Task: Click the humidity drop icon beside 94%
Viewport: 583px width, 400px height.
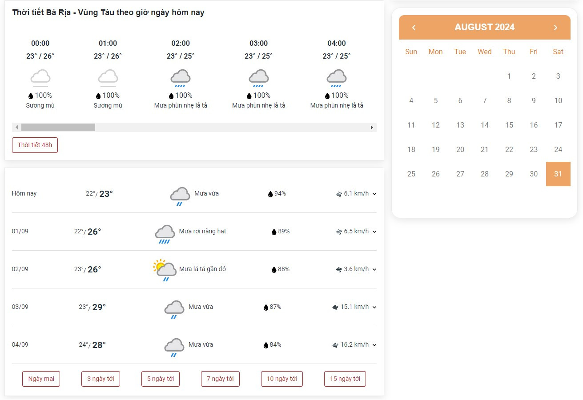Action: pos(270,194)
